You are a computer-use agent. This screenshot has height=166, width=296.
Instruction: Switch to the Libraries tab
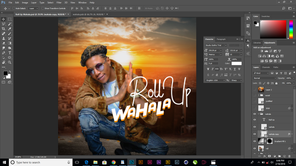[x=257, y=43]
